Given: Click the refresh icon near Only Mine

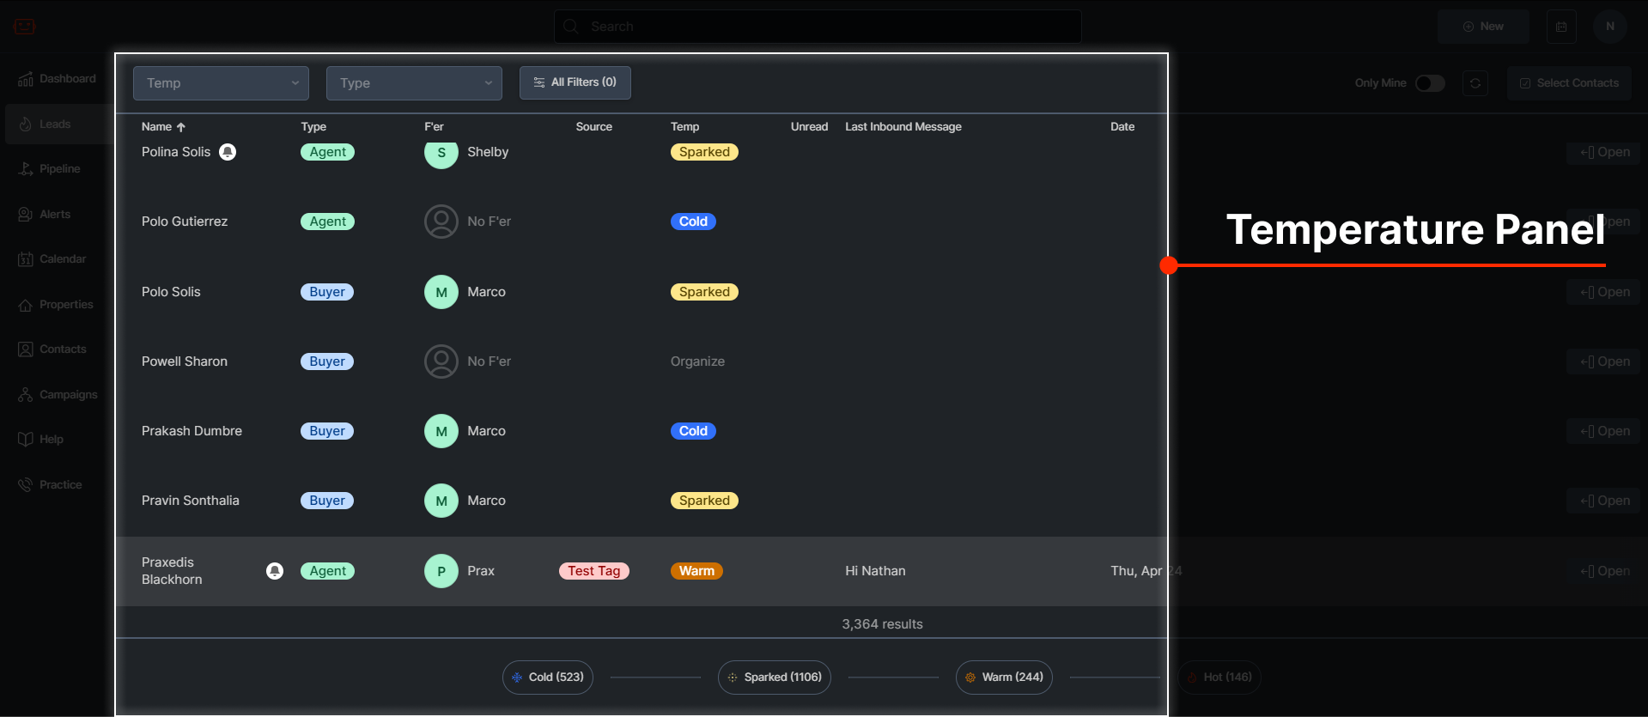Looking at the screenshot, I should (x=1475, y=83).
